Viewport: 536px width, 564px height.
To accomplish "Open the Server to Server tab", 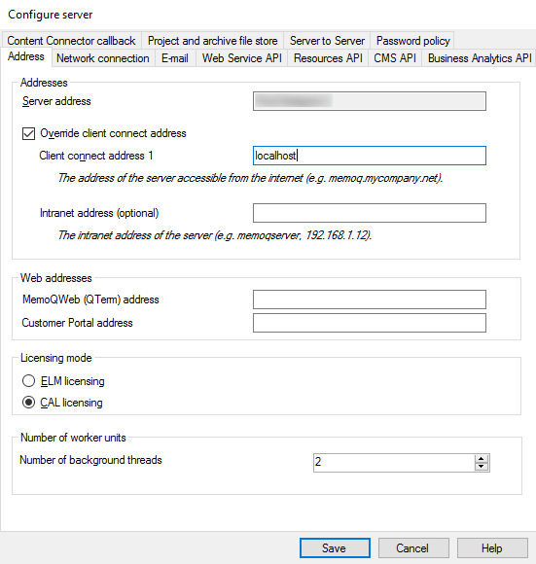I will click(327, 40).
